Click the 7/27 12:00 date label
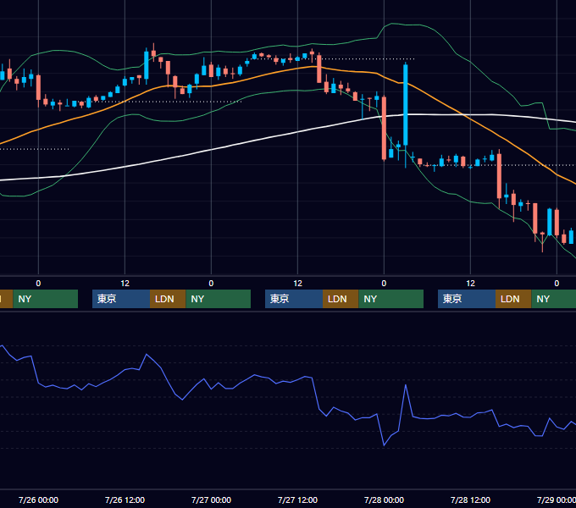 [297, 500]
